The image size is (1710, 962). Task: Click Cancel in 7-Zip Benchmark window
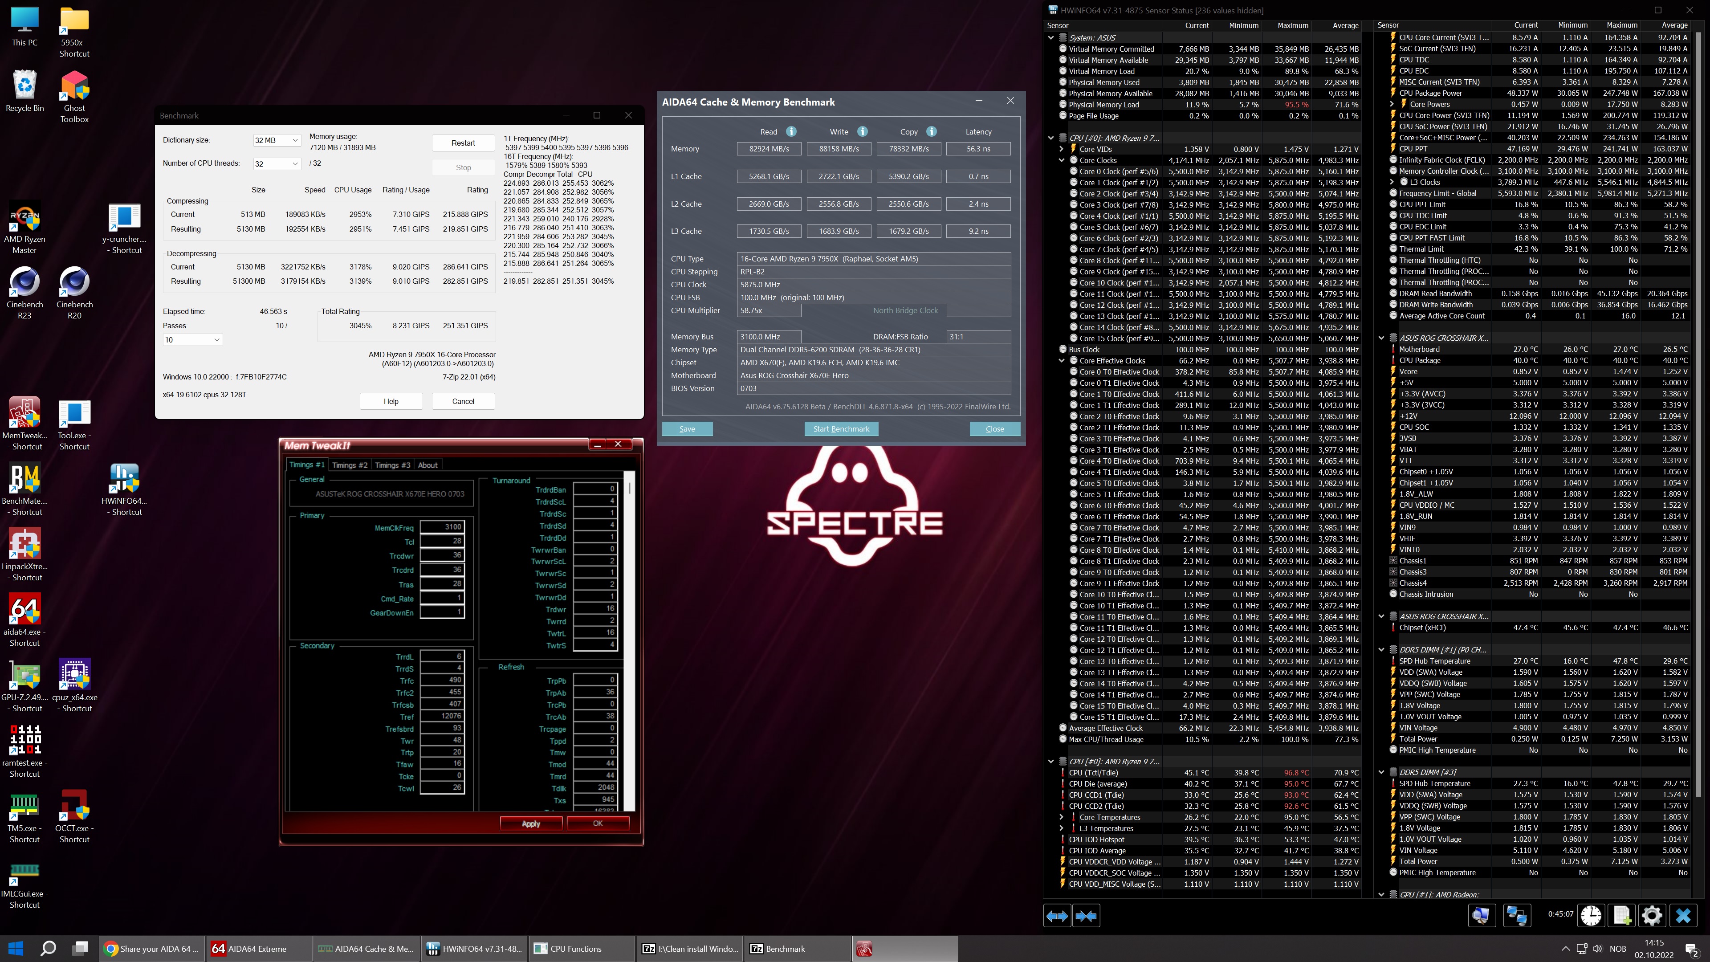click(x=463, y=401)
